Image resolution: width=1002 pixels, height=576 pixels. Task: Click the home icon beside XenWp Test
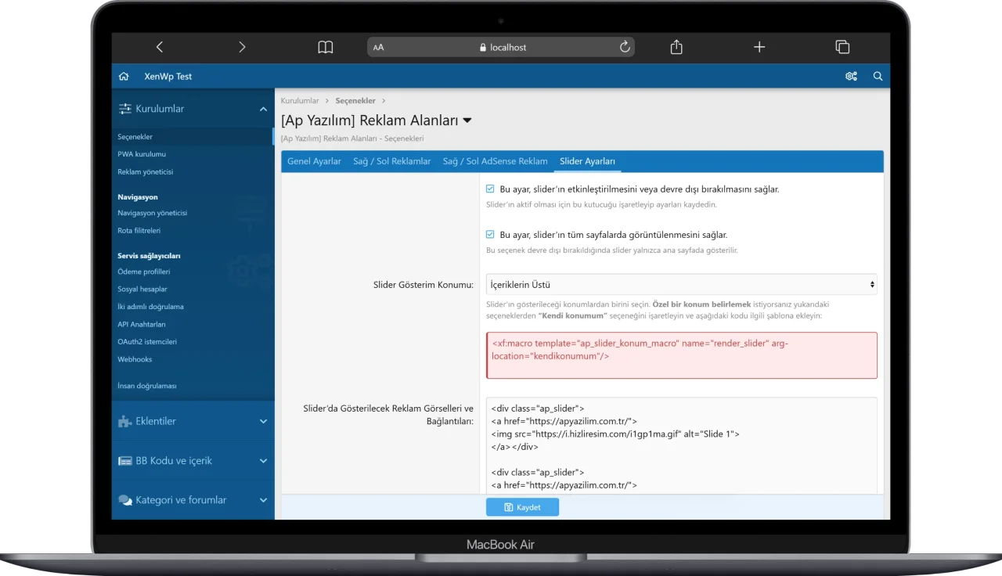[124, 77]
